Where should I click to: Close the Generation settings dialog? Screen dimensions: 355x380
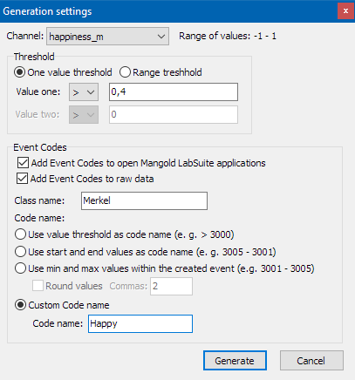click(345, 11)
